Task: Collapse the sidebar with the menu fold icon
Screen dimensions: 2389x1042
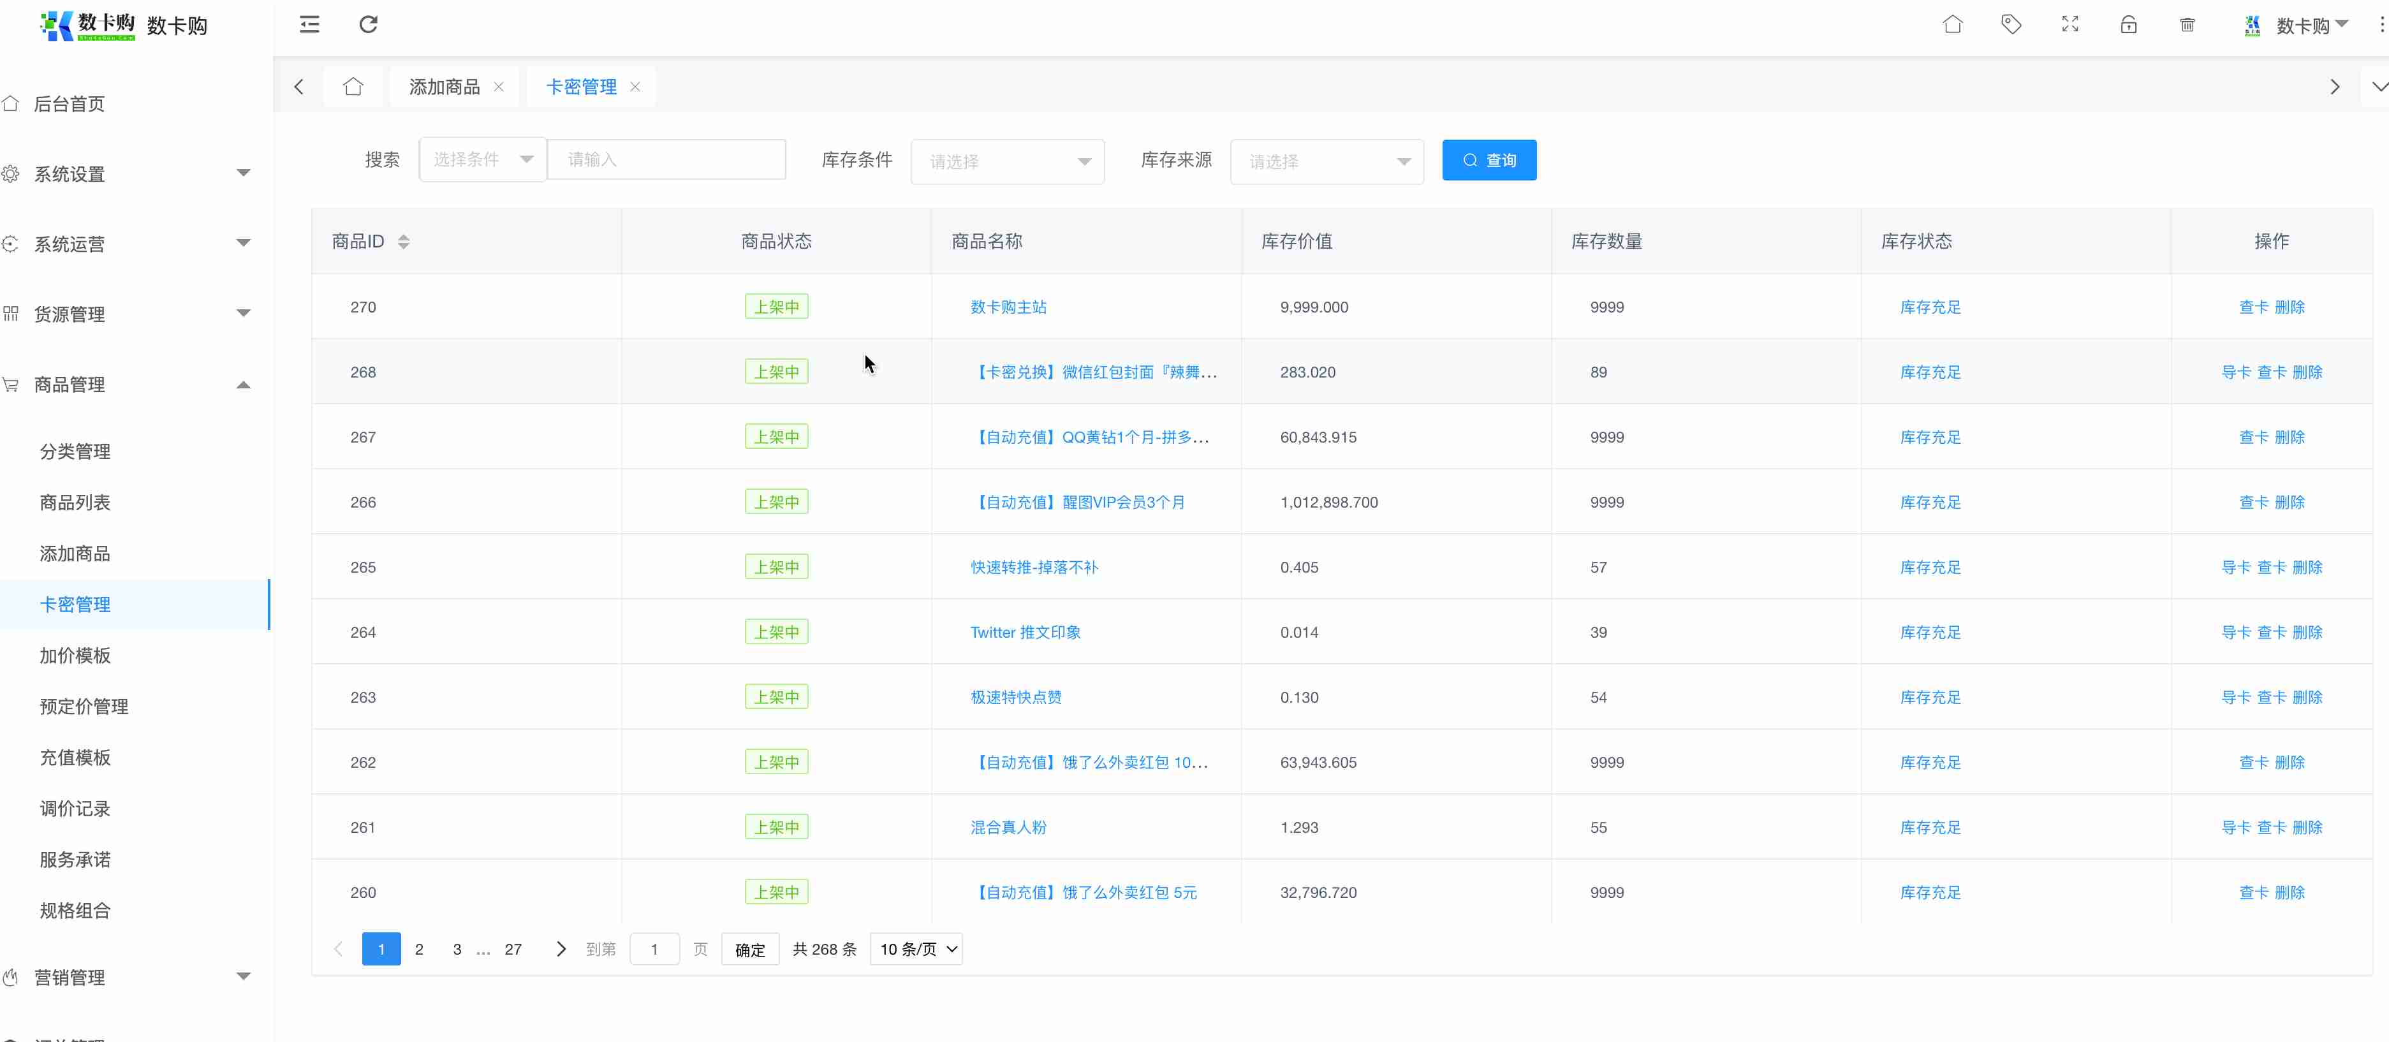Action: 310,25
